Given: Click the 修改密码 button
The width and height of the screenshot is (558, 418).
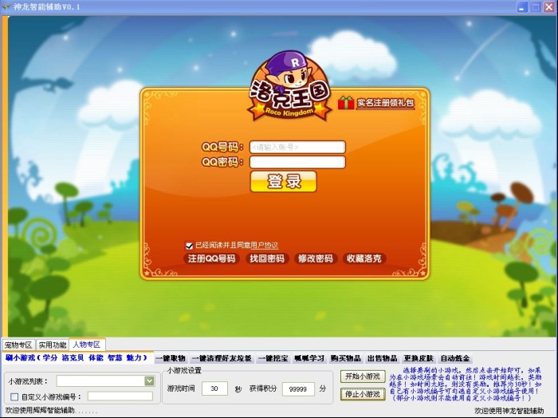Looking at the screenshot, I should pyautogui.click(x=316, y=258).
